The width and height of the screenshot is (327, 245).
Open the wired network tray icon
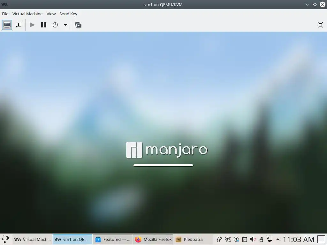(x=270, y=239)
